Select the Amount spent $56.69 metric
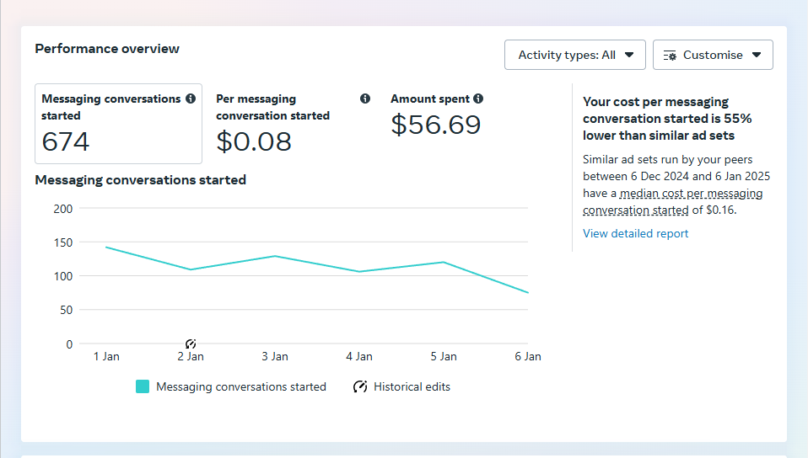808x458 pixels. [436, 125]
